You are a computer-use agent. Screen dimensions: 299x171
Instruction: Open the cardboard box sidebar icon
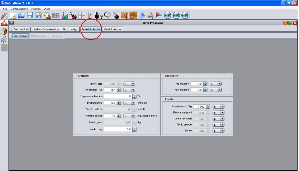coord(4,32)
